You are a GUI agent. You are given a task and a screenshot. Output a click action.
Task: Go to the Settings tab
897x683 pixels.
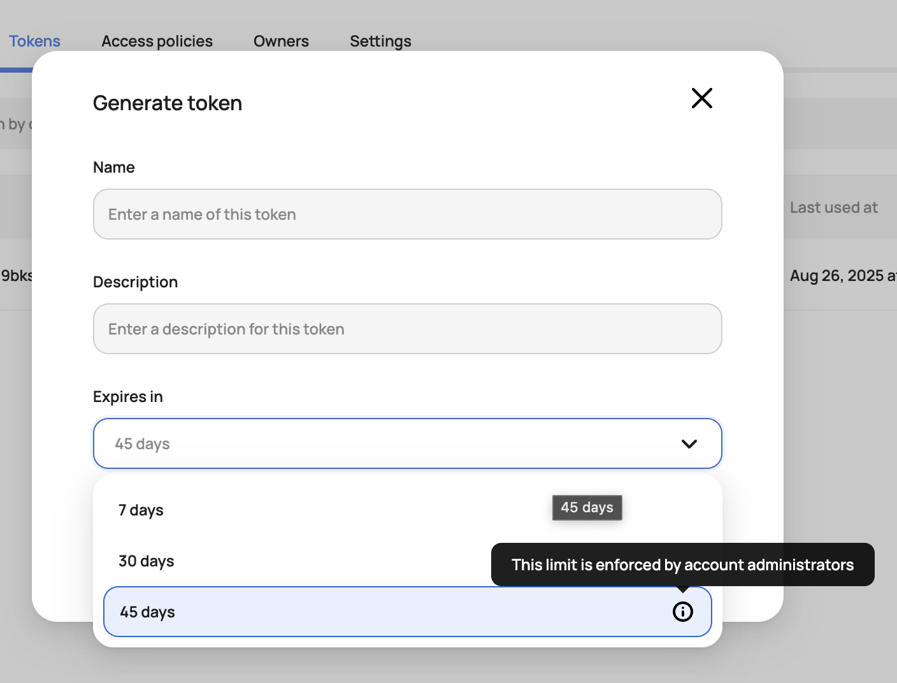point(380,41)
